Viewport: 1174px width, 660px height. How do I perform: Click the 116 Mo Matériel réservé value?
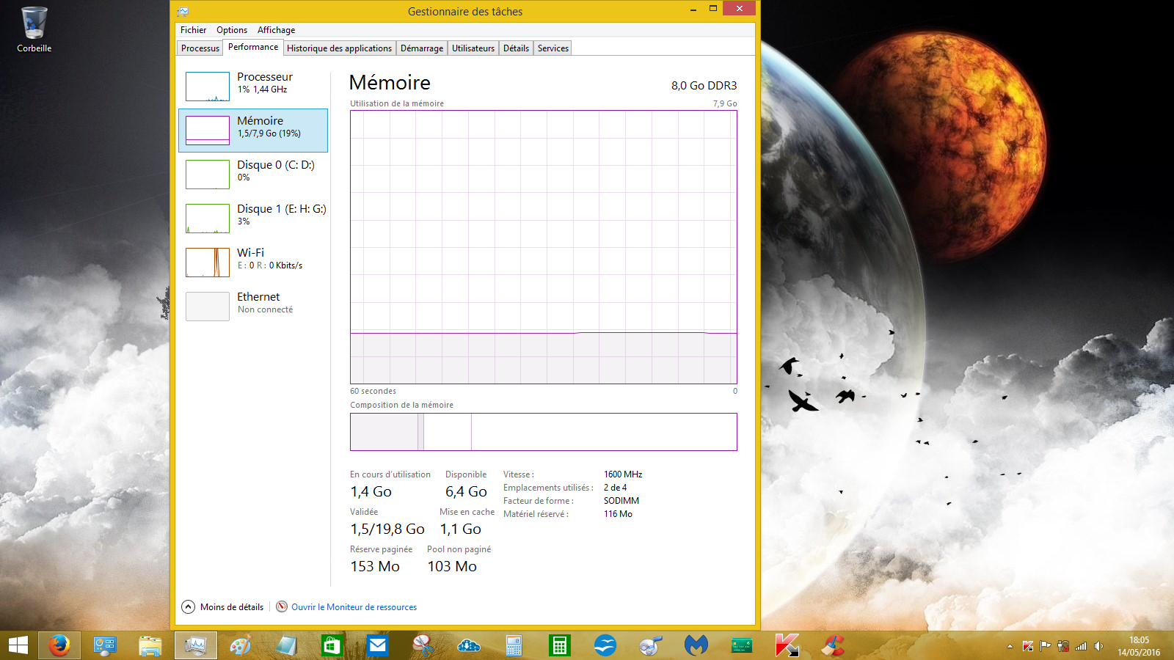point(618,514)
